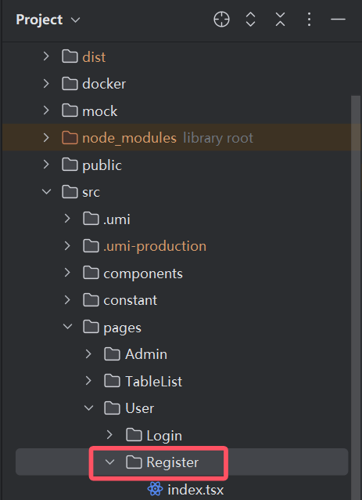Expand the .umi-production folder
This screenshot has width=362, height=500.
(67, 246)
